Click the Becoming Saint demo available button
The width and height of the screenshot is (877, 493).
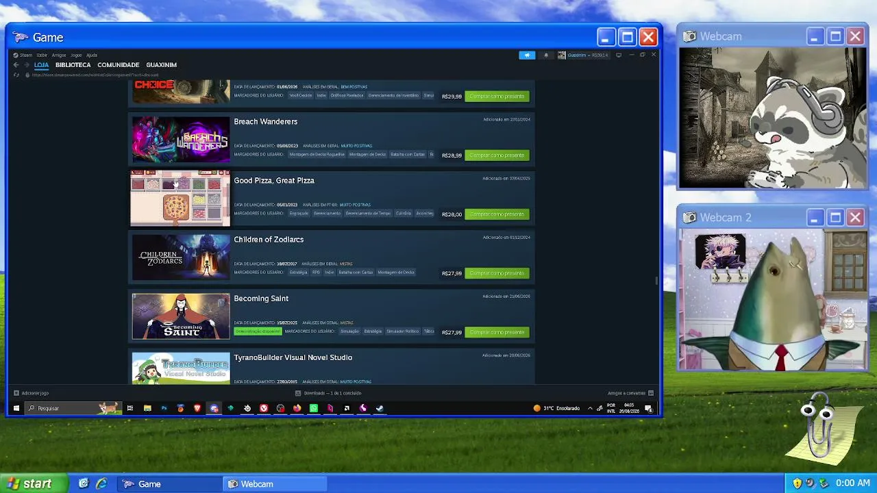[x=258, y=331]
